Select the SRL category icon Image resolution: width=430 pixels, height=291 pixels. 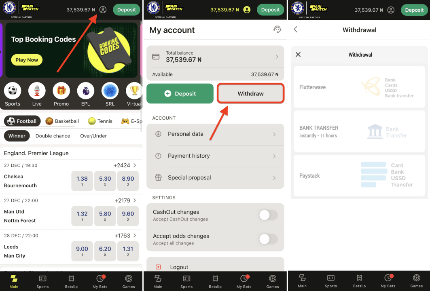[x=110, y=91]
